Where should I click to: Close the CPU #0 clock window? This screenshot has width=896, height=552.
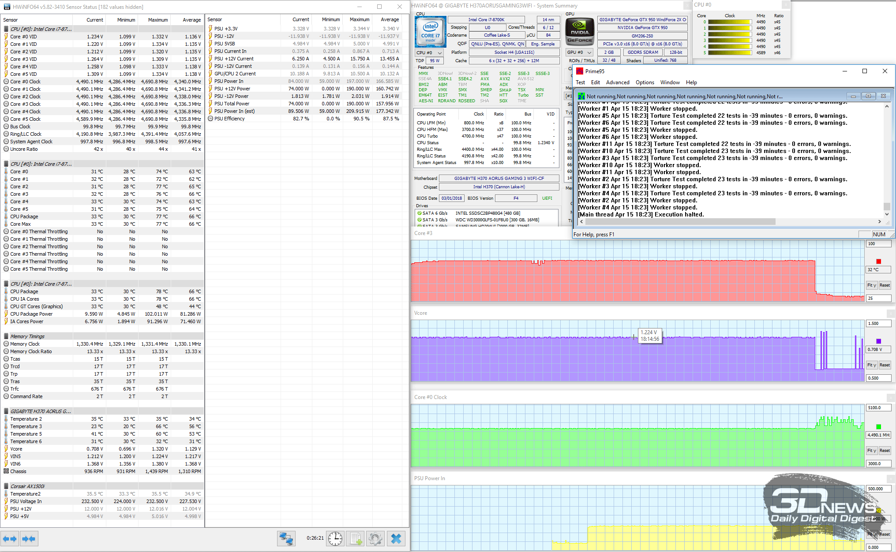(786, 5)
